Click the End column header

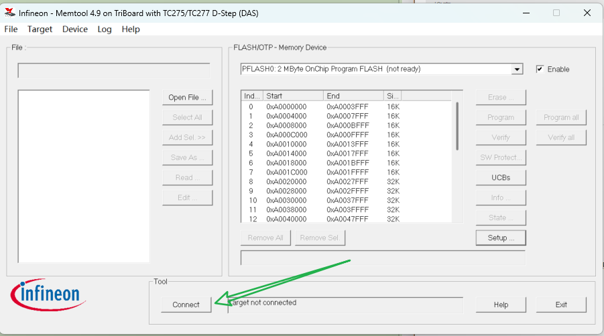(x=353, y=96)
